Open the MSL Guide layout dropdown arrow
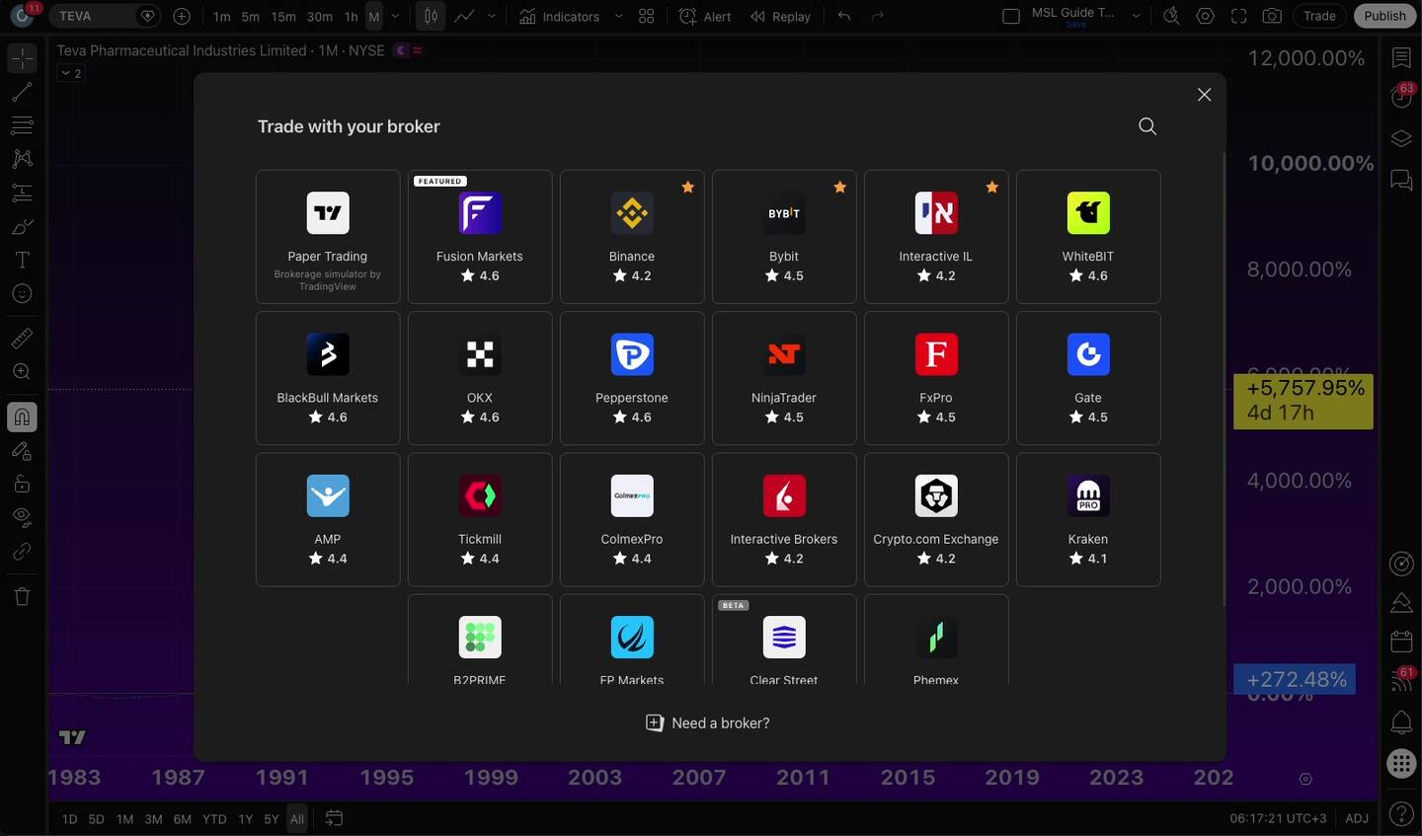 (1137, 17)
